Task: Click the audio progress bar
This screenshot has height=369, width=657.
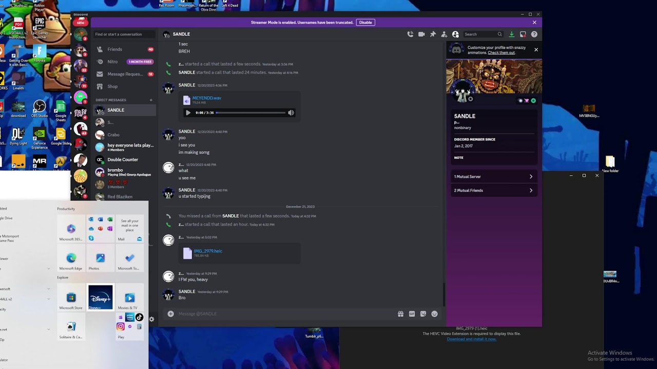Action: click(250, 113)
